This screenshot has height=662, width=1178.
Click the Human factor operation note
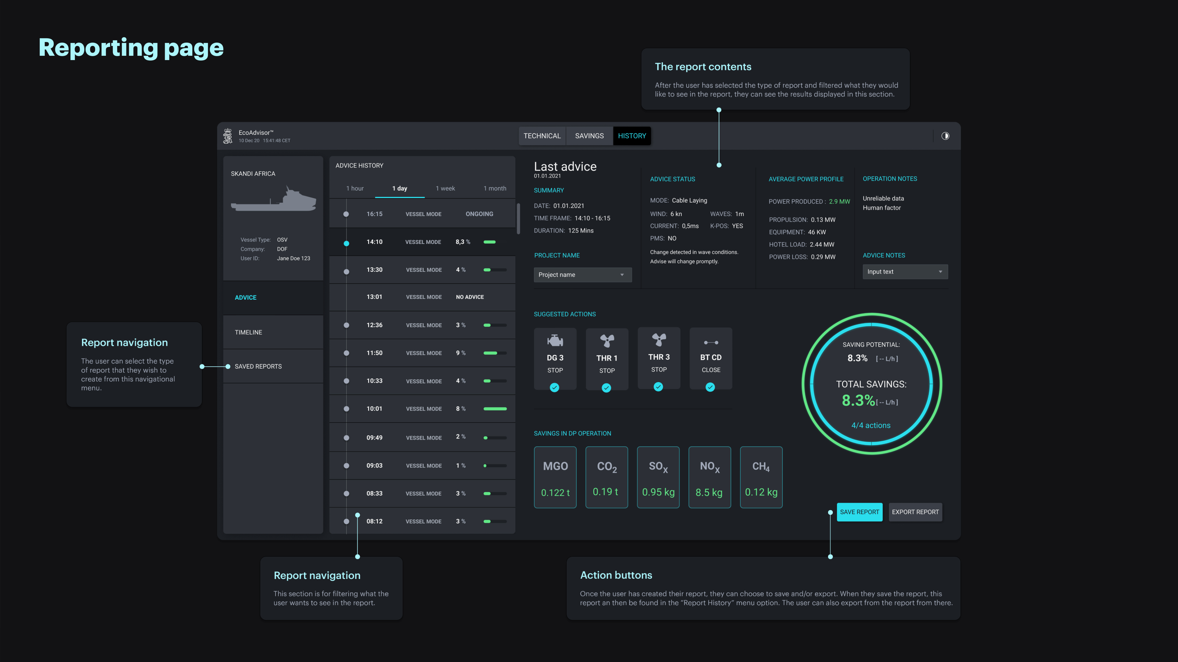point(882,207)
